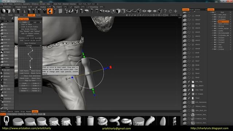The height and width of the screenshot is (131, 233).
Task: Pick the chain link spline thumbnail
Action: [6, 120]
